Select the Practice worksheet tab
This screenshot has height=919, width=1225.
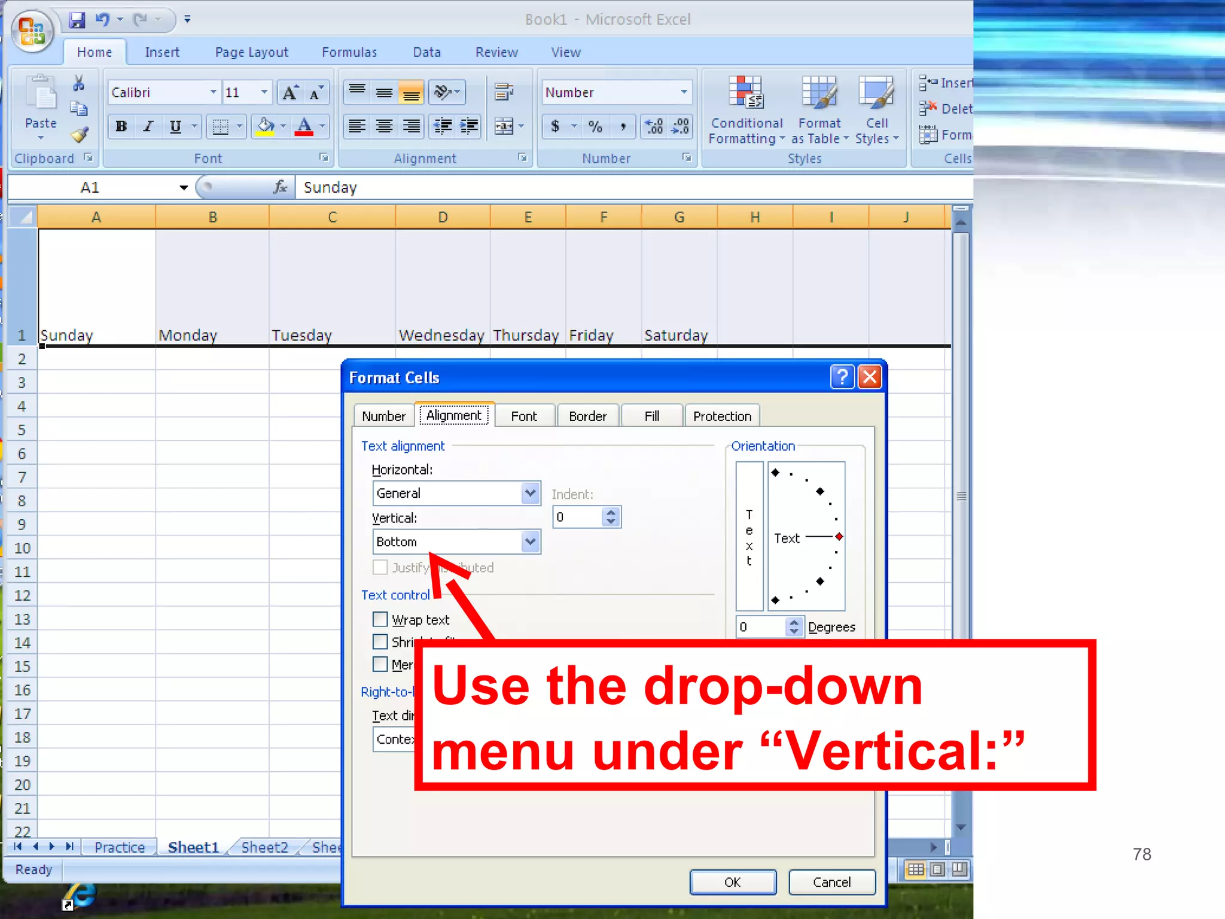pos(120,847)
